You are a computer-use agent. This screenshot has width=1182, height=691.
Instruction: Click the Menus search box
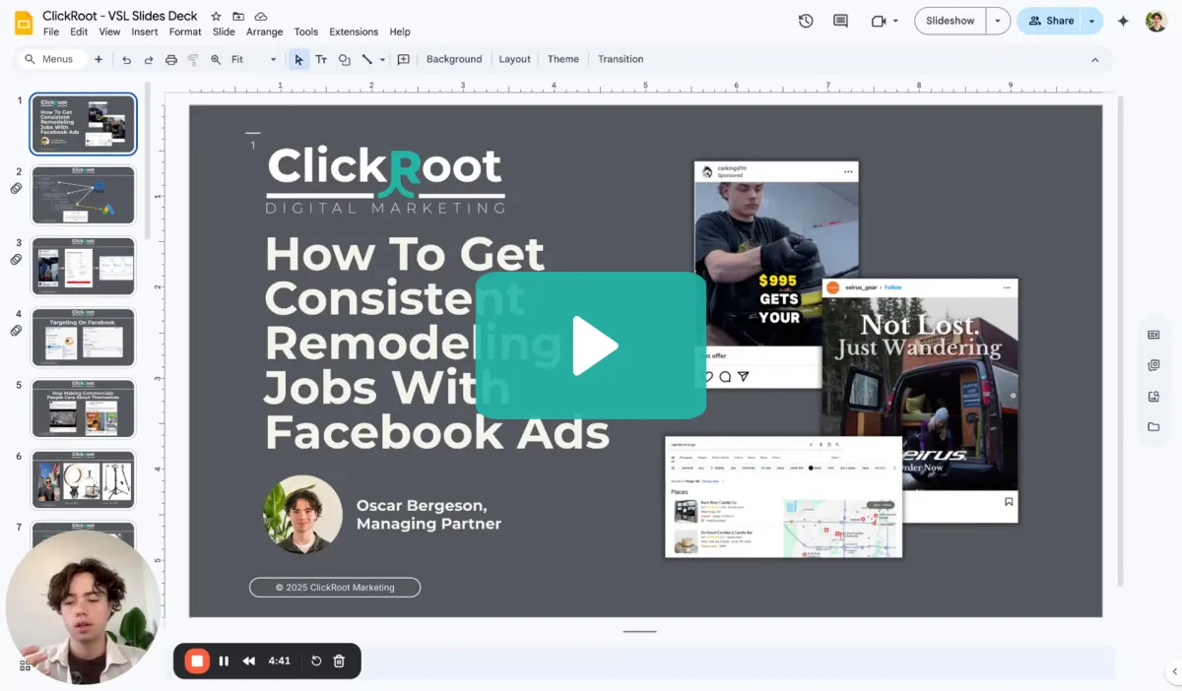pos(51,59)
